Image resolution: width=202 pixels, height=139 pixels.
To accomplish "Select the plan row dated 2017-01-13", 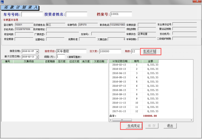I will (134, 111).
